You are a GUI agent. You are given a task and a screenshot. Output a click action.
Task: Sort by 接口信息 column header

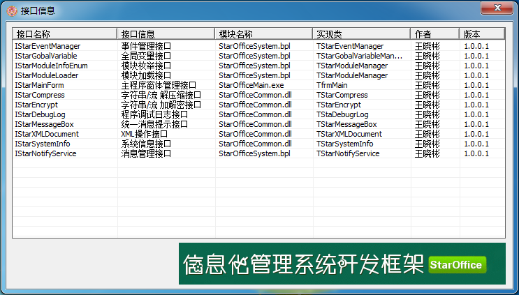click(166, 33)
